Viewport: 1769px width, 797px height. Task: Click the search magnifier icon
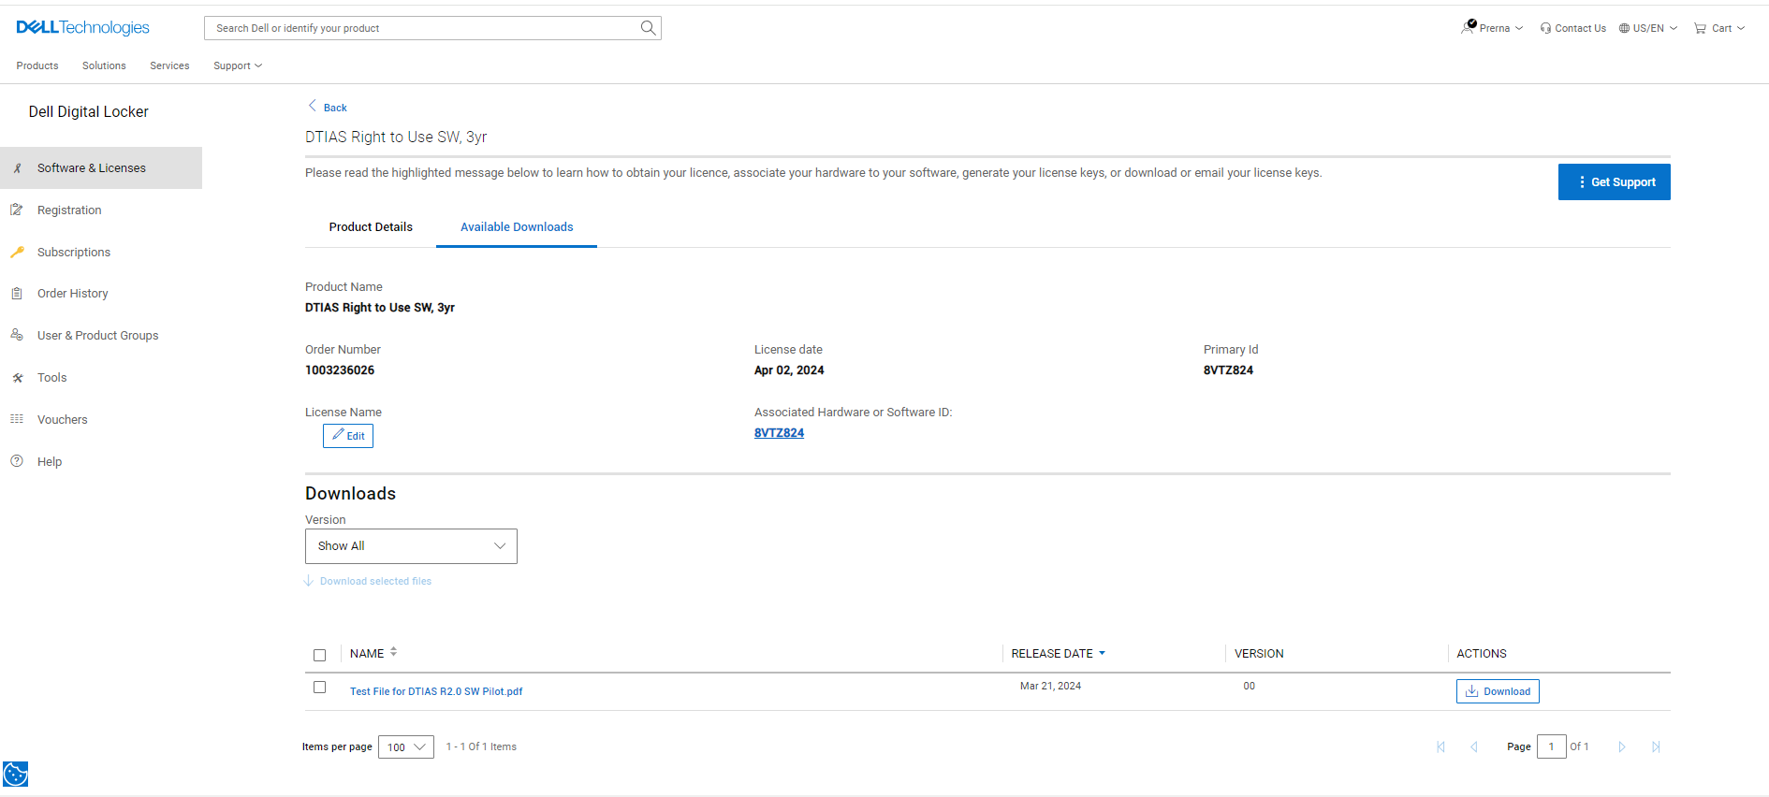[x=648, y=28]
